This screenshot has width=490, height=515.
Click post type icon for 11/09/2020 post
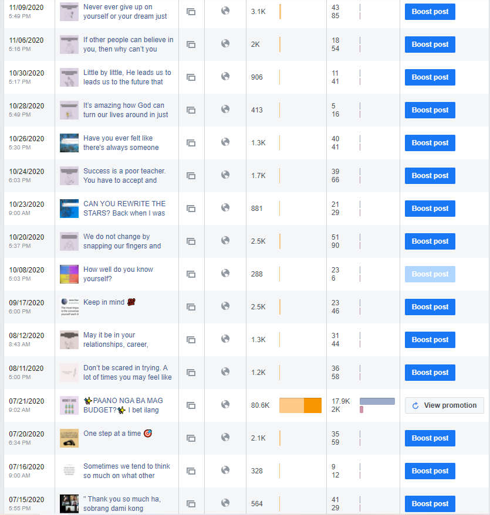191,12
